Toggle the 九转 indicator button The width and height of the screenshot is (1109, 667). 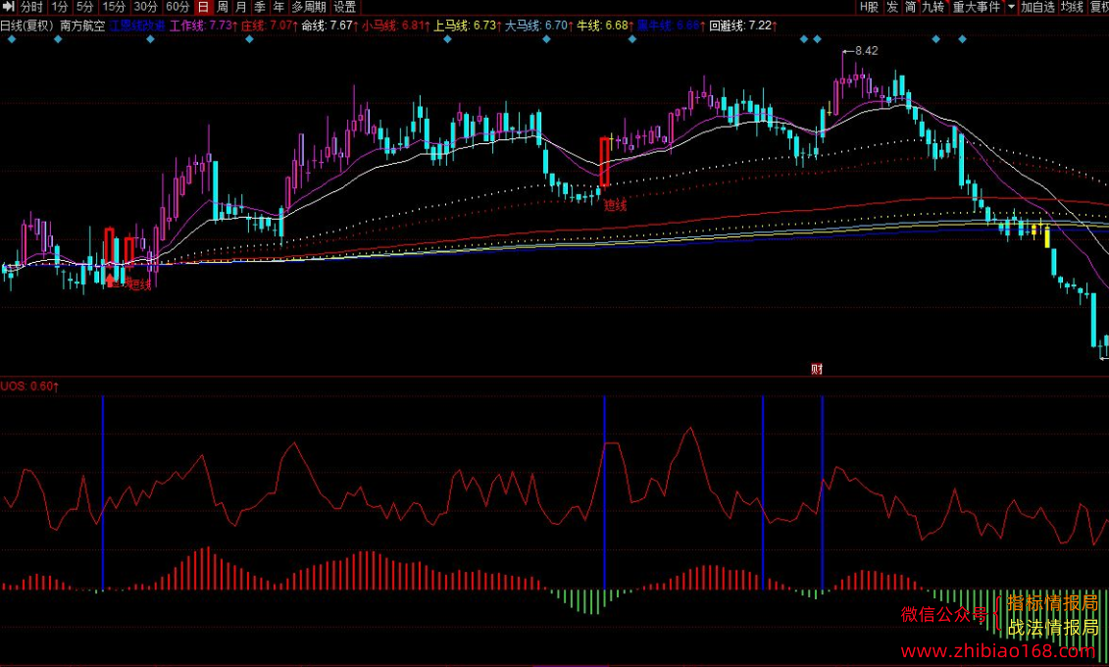[933, 6]
